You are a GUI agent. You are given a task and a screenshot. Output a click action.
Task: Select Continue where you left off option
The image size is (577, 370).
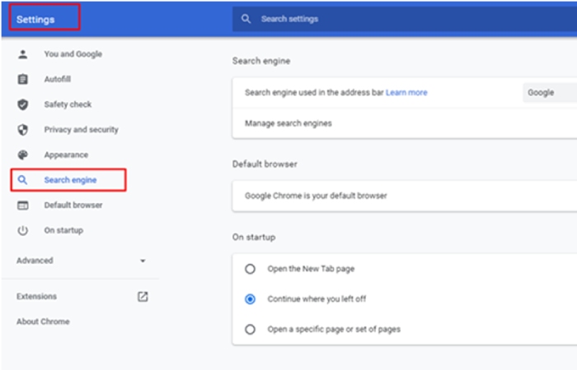251,299
